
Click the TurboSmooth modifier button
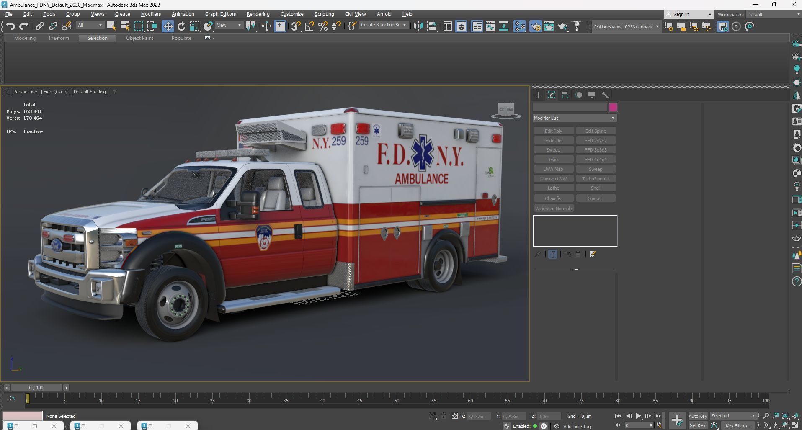(x=596, y=179)
